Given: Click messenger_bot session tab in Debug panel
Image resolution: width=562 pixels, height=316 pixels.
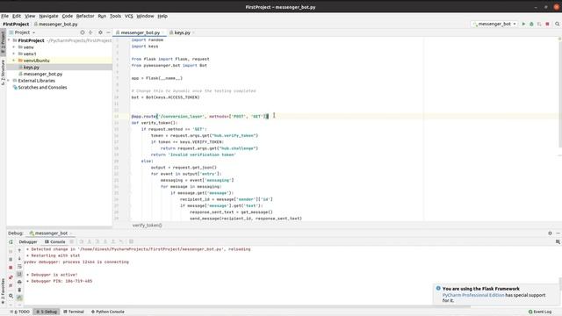Looking at the screenshot, I should 51,233.
